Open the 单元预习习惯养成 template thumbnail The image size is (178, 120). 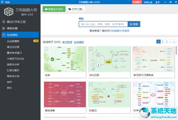(153, 59)
